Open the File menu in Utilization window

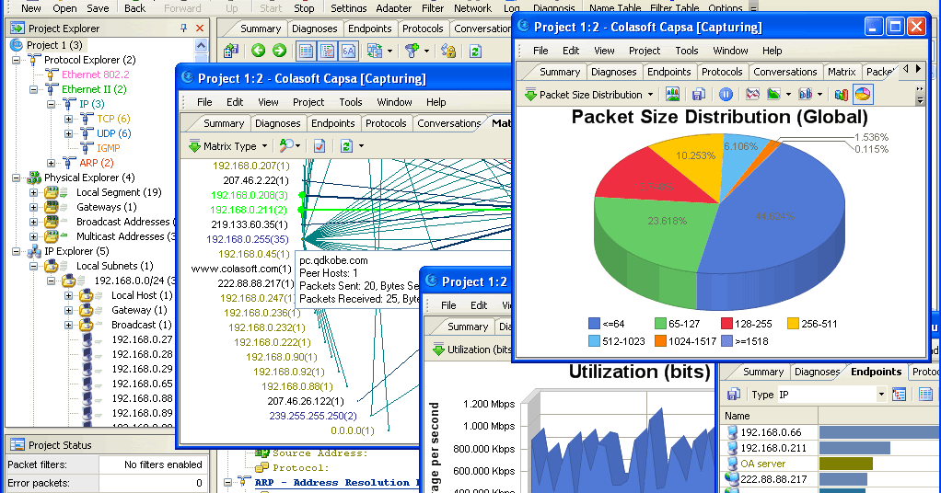pyautogui.click(x=448, y=304)
